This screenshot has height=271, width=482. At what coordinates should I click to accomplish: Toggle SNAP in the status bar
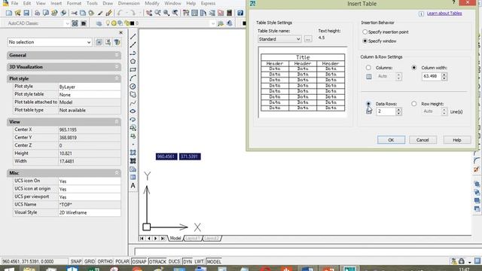pos(76,261)
